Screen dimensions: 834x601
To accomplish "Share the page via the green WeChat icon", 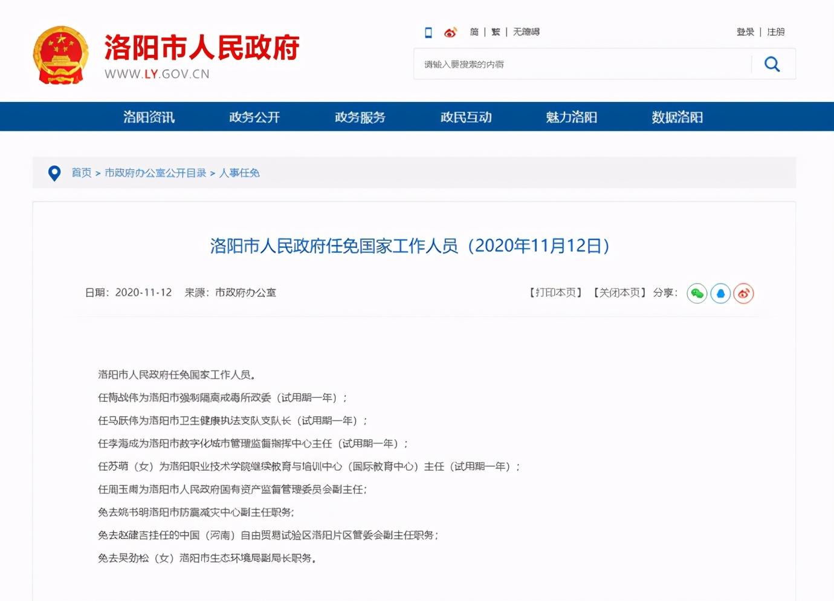I will (x=696, y=293).
